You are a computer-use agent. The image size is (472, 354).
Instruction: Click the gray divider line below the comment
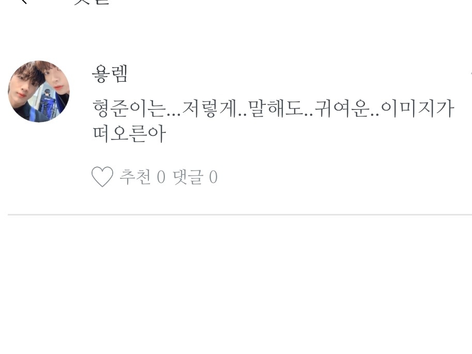point(240,214)
